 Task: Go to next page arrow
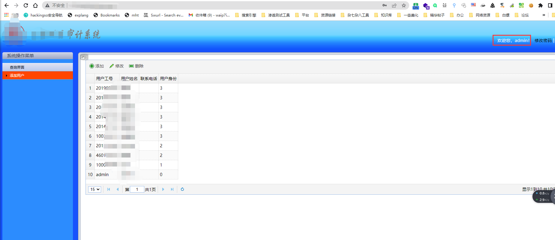coord(163,189)
